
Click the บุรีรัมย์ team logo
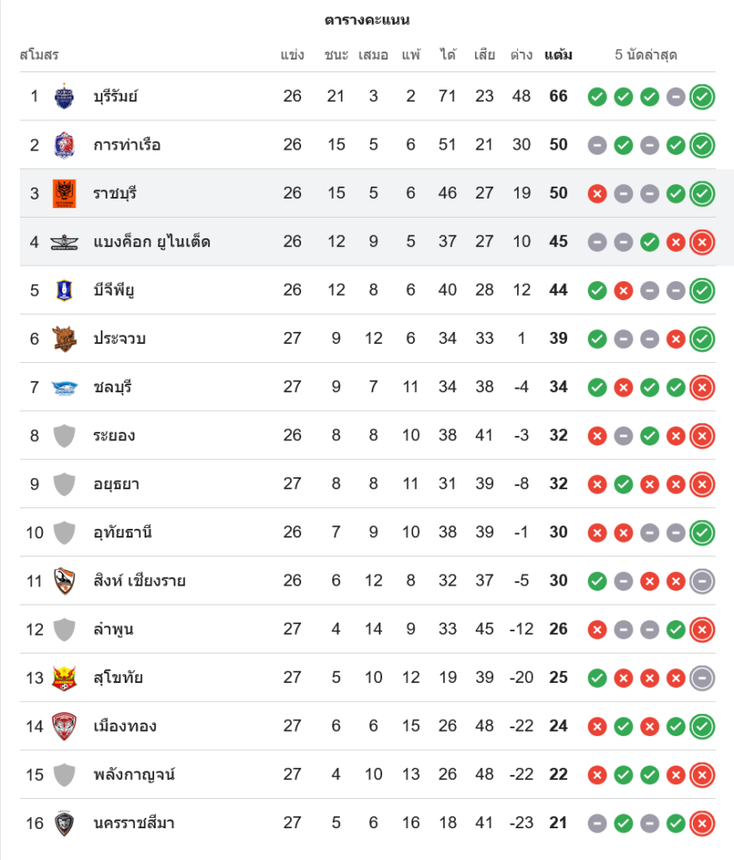tap(65, 96)
